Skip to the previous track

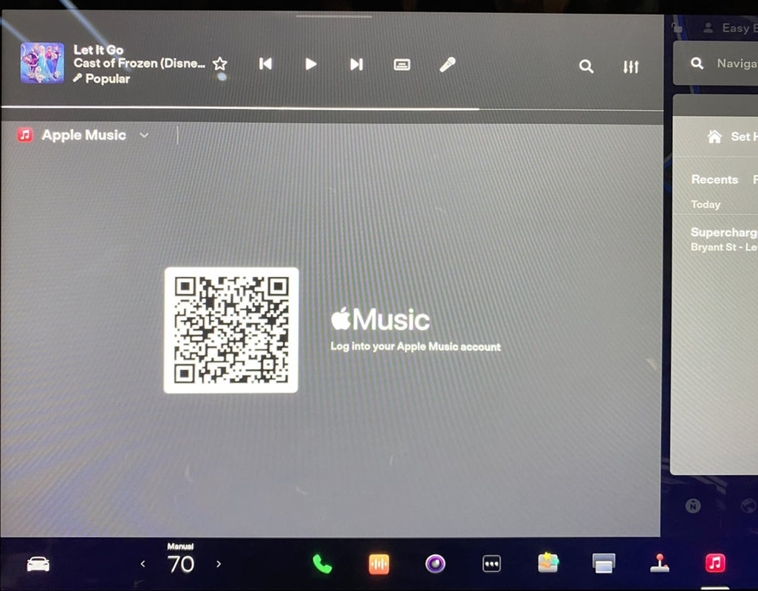point(265,64)
